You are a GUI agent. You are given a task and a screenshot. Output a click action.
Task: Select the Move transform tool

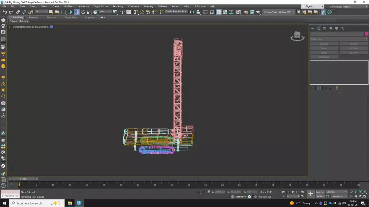(77, 12)
